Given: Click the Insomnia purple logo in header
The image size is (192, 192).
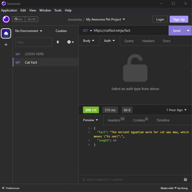Looking at the screenshot, I should tap(6, 19).
